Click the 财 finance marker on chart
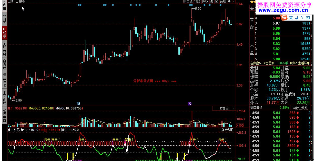314x161 pixels. 78,104
